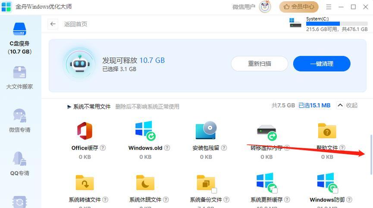Click Windows.old label text

145,148
